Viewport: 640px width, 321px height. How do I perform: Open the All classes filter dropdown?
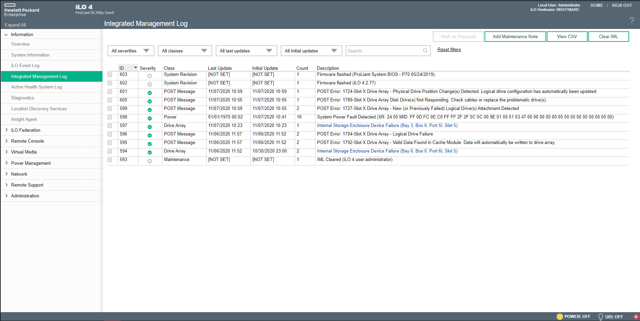[185, 51]
